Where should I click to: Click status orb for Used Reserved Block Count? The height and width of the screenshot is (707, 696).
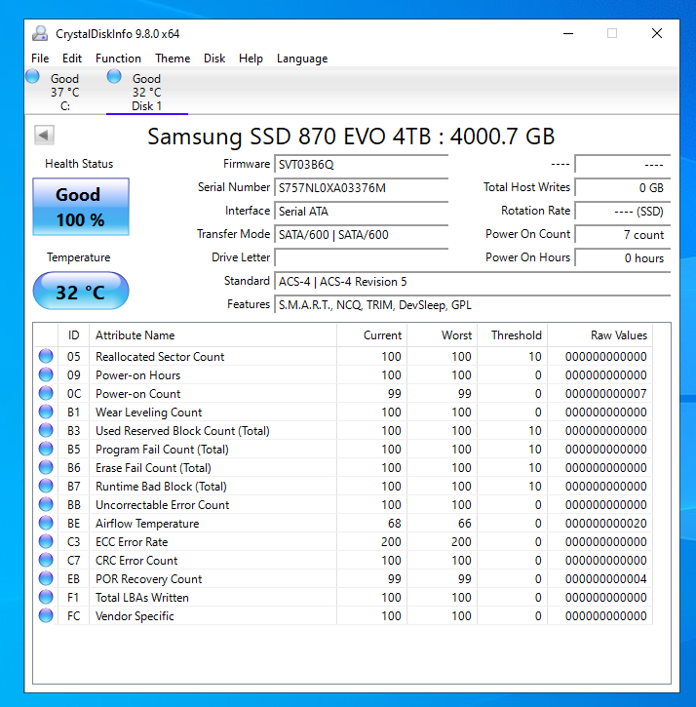46,430
